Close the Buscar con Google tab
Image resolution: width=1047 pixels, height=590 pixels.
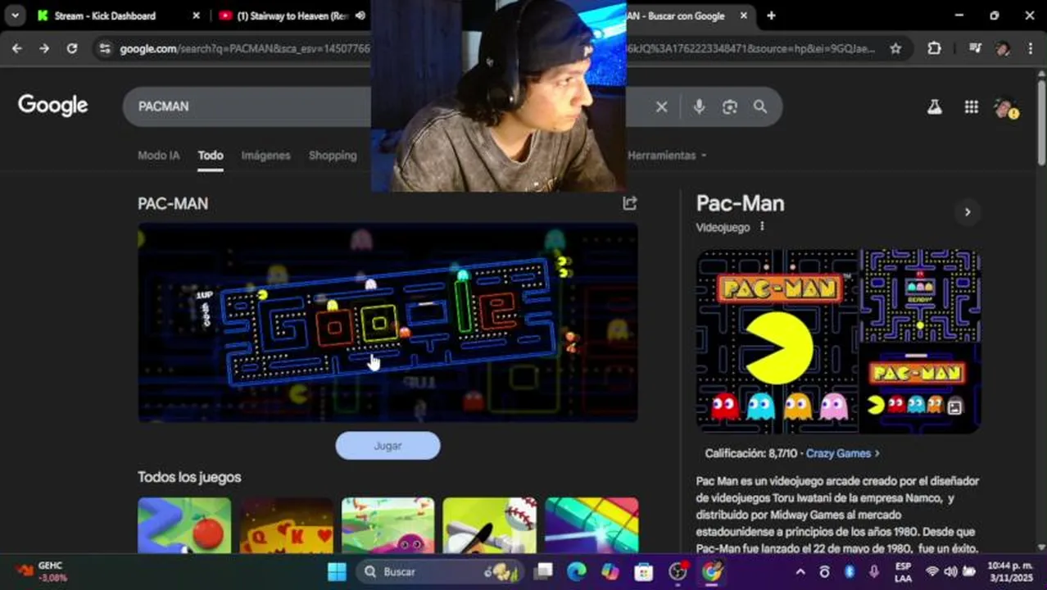[744, 16]
